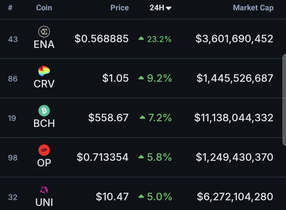Click the green up arrow beside 23.2%

[141, 38]
